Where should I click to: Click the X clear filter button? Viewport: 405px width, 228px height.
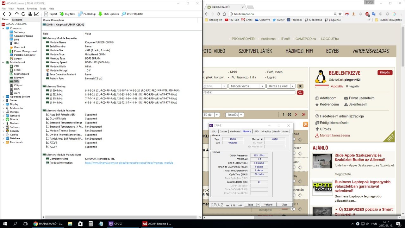[300, 86]
